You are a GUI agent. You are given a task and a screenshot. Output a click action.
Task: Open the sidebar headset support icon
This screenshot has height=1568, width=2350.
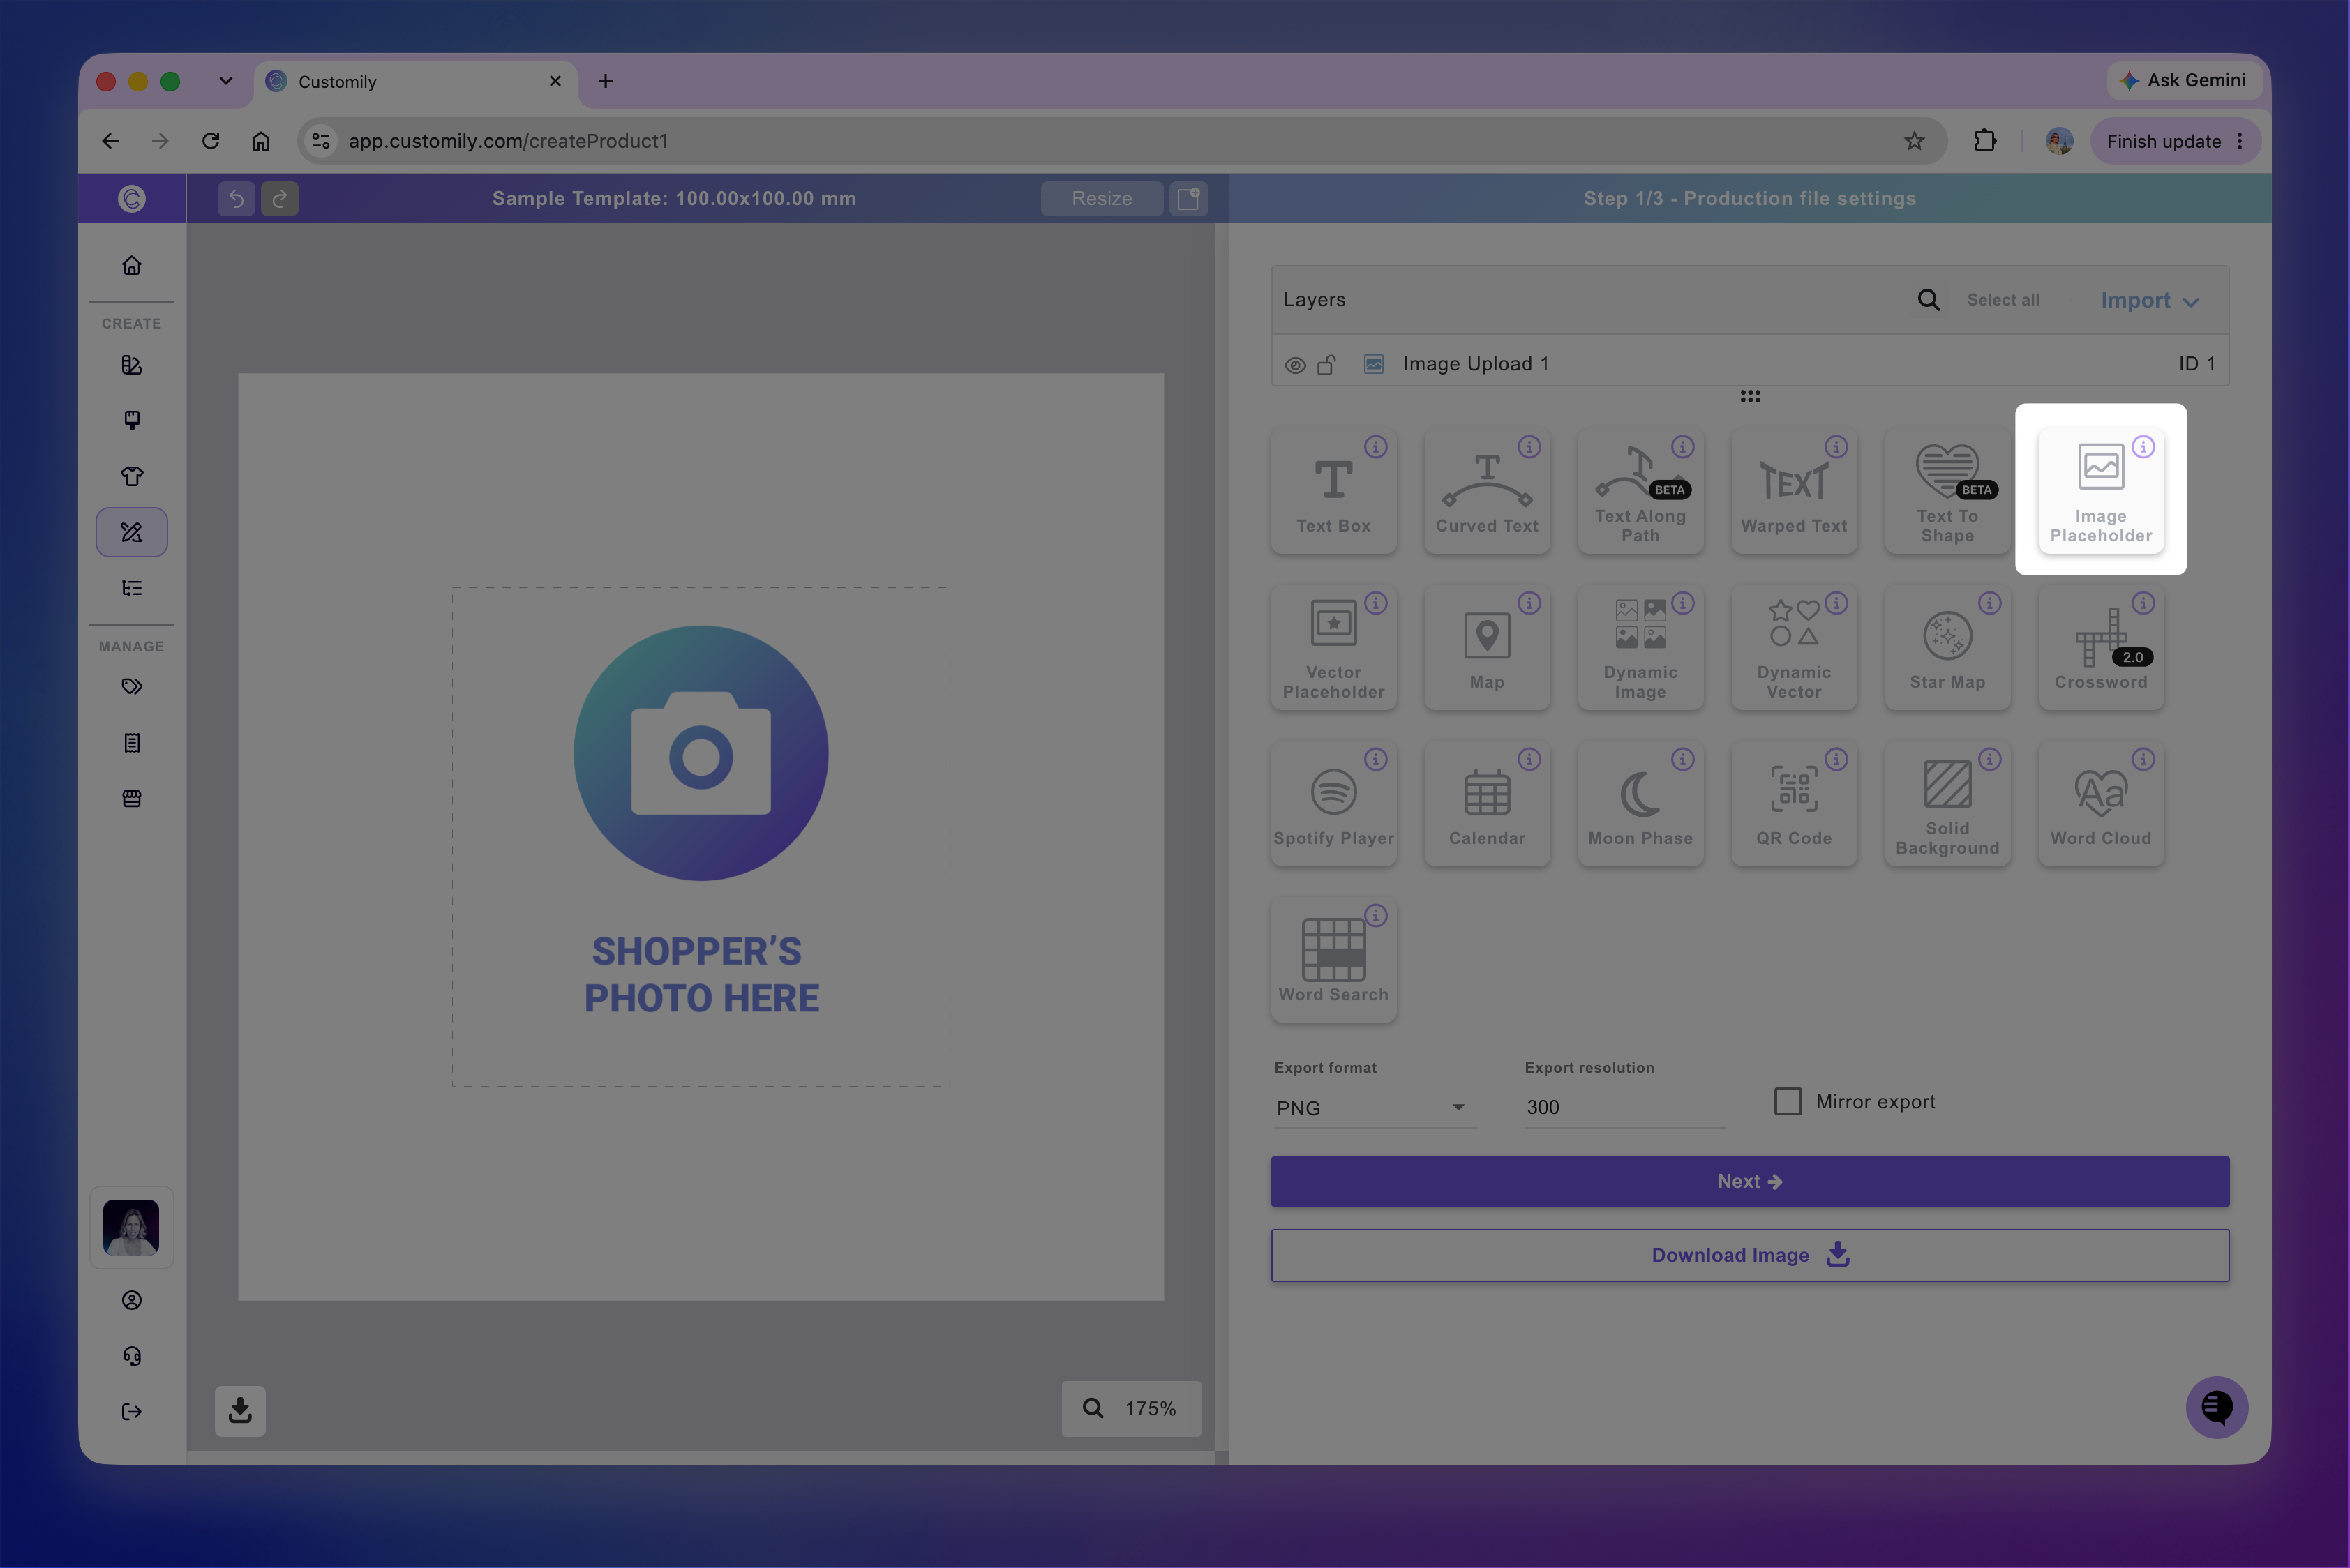click(x=132, y=1355)
